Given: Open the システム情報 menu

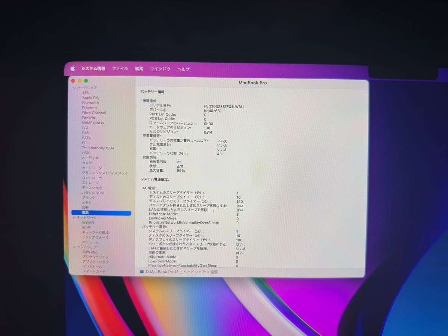Looking at the screenshot, I should pyautogui.click(x=93, y=69).
